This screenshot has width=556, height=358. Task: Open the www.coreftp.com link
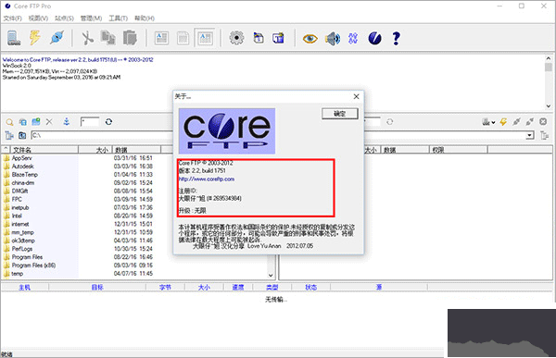tap(207, 179)
